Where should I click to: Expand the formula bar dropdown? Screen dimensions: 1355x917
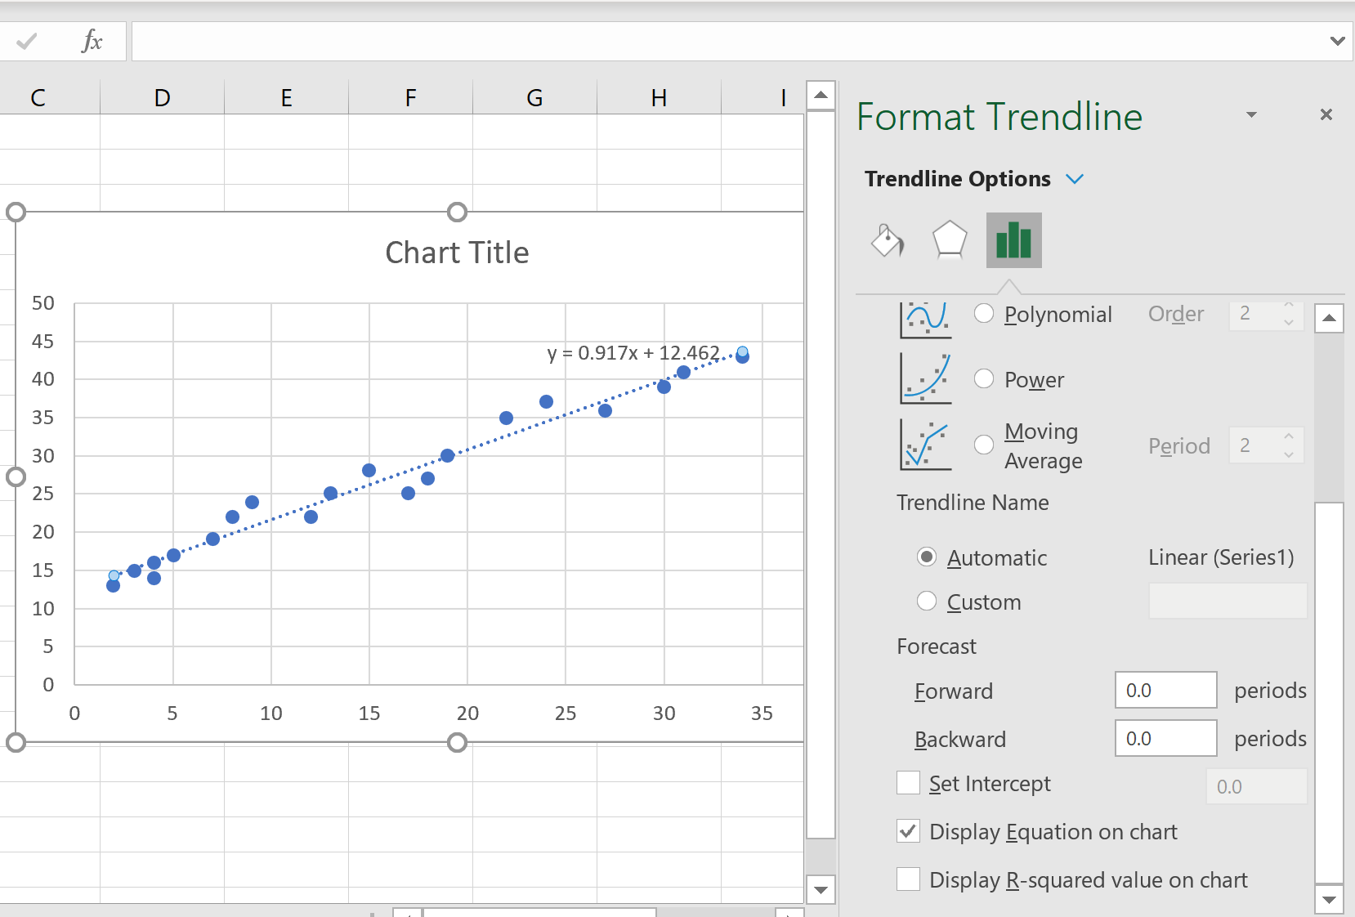coord(1337,40)
